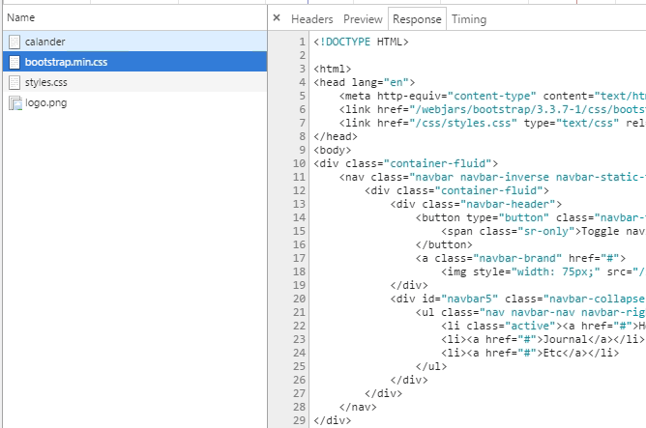Click the bootstrap.min.css file icon

coord(15,62)
